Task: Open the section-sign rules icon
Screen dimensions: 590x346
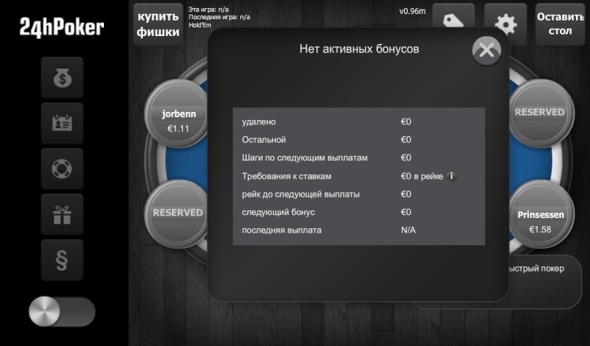Action: (x=62, y=260)
